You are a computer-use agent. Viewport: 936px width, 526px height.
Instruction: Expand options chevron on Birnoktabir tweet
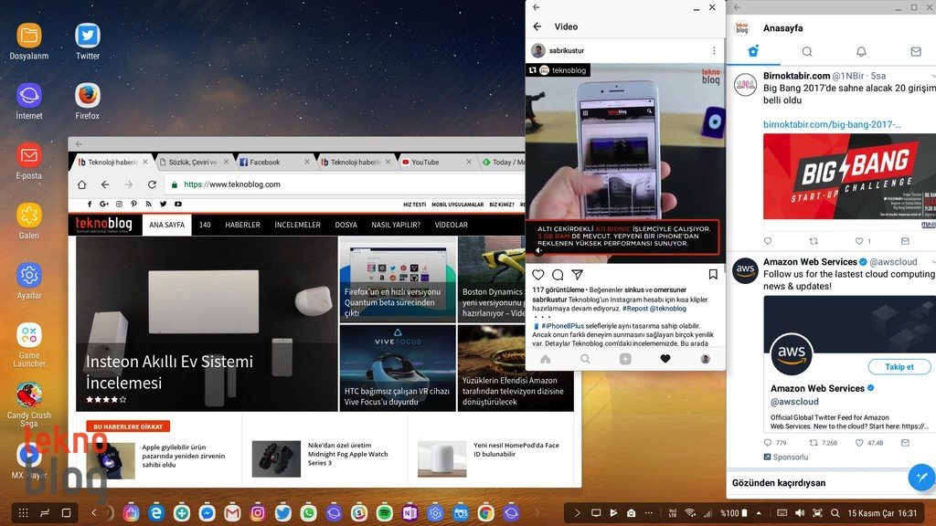tap(931, 76)
